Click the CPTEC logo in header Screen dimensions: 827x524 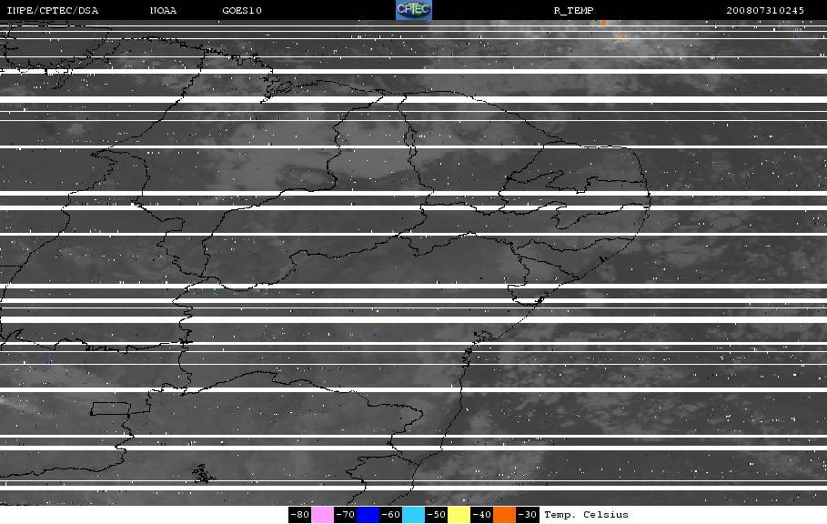413,10
